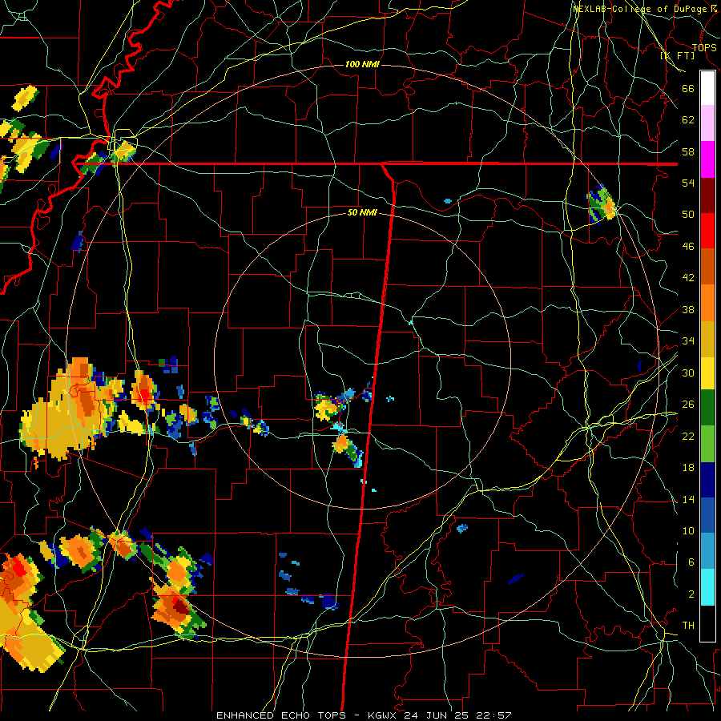Click the 34 legend value
This screenshot has height=721, width=721.
688,341
